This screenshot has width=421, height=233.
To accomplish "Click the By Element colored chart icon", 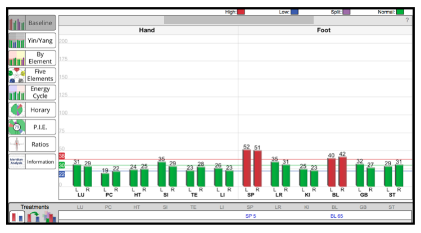I will (17, 58).
